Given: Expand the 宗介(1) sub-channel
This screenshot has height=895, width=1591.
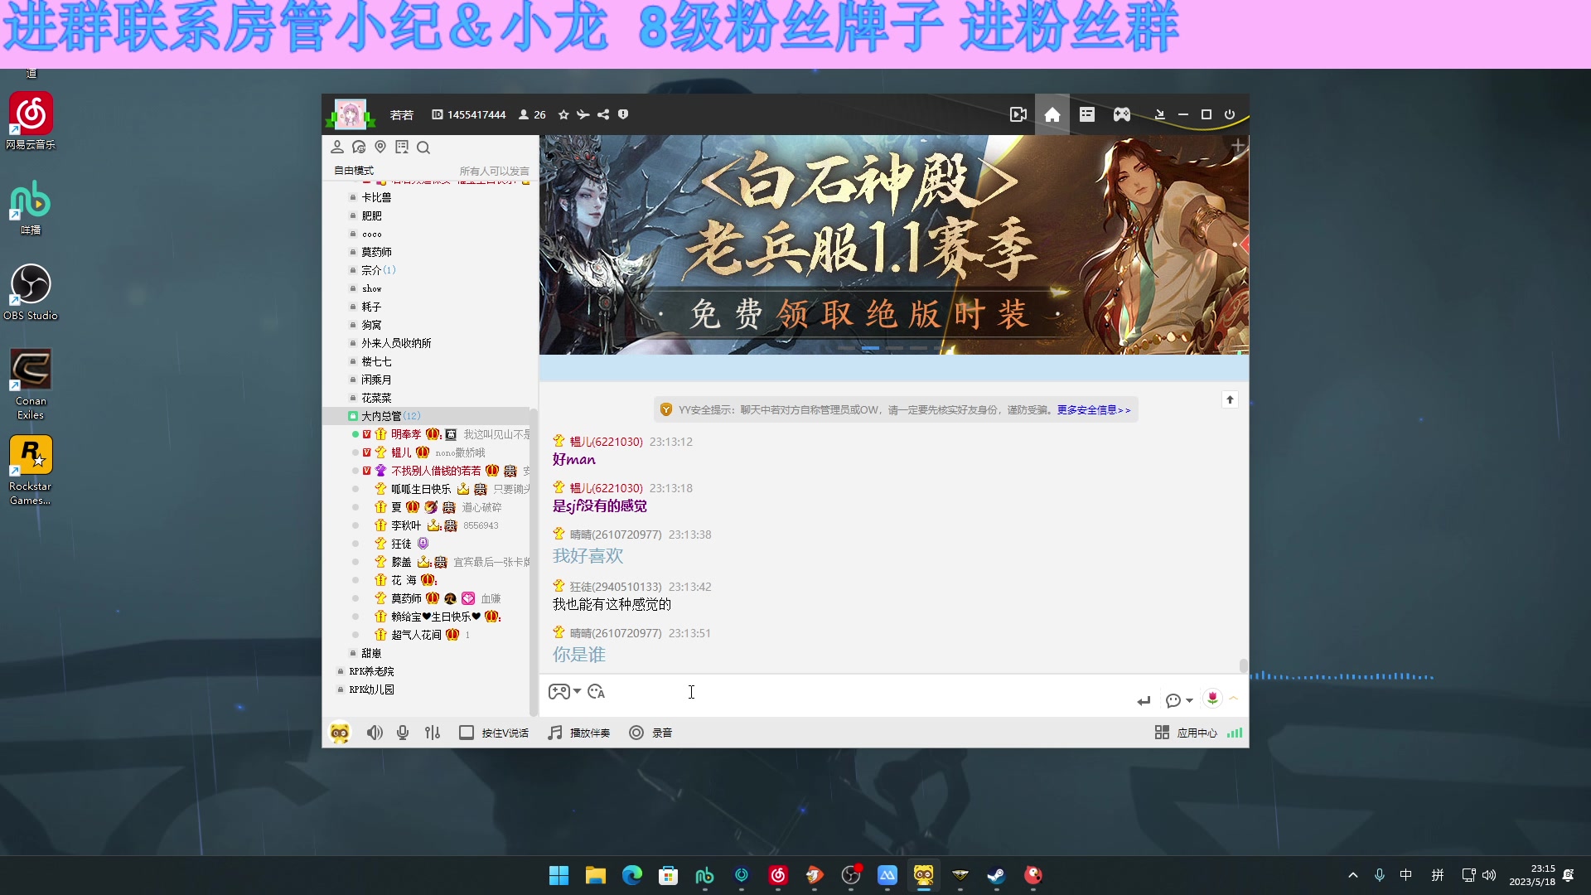Looking at the screenshot, I should pyautogui.click(x=379, y=270).
